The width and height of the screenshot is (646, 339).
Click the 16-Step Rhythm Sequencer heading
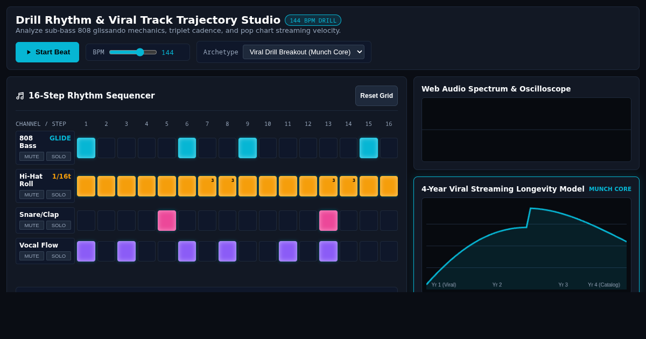[x=92, y=96]
